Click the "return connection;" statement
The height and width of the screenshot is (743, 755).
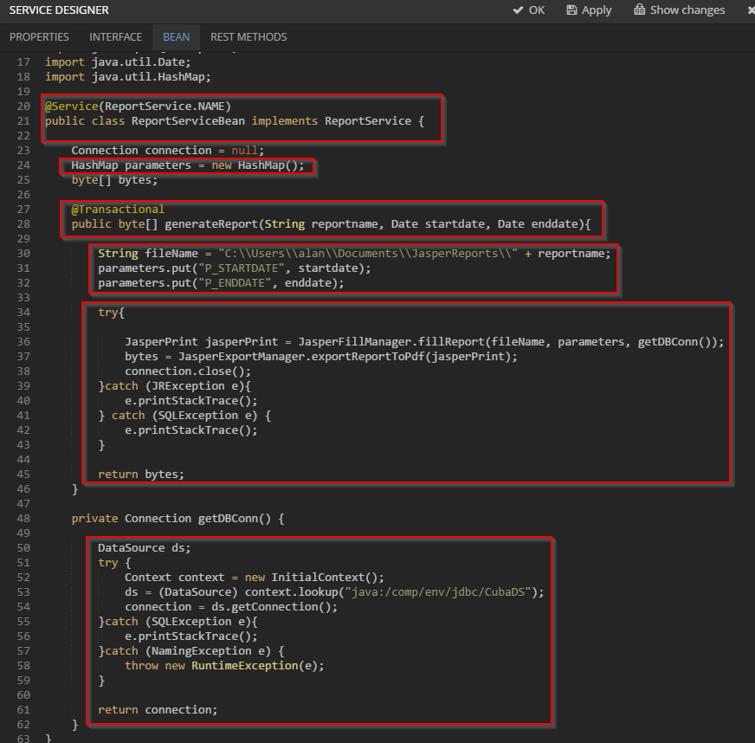point(158,710)
